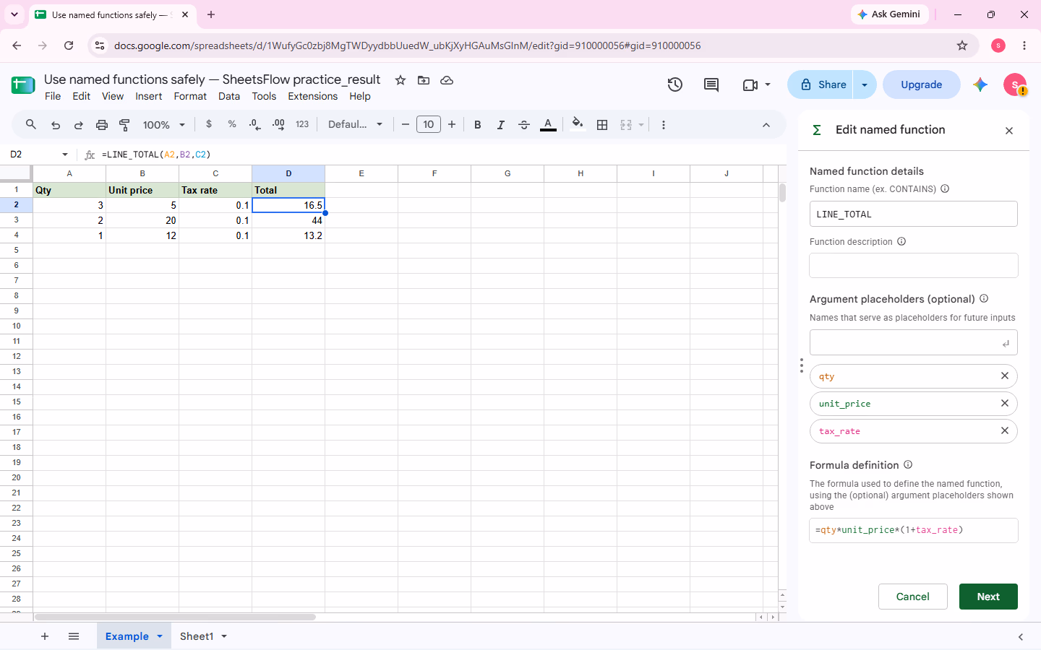1041x650 pixels.
Task: Cancel editing the named function
Action: [912, 597]
